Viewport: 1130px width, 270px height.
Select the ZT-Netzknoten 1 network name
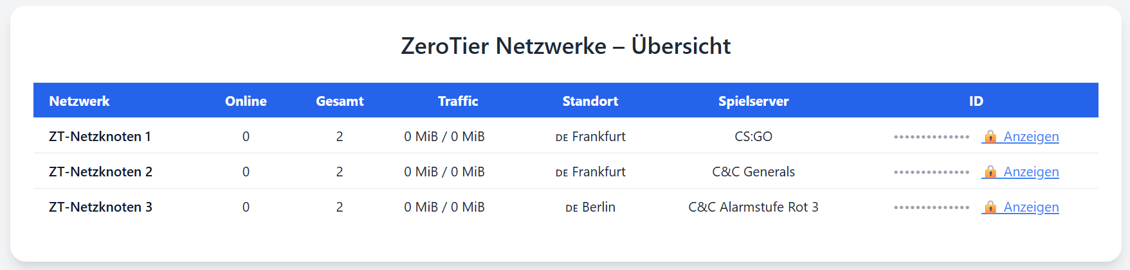point(100,136)
